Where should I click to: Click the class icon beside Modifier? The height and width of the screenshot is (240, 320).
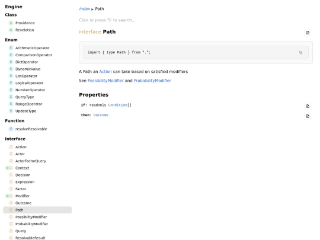click(x=7, y=196)
